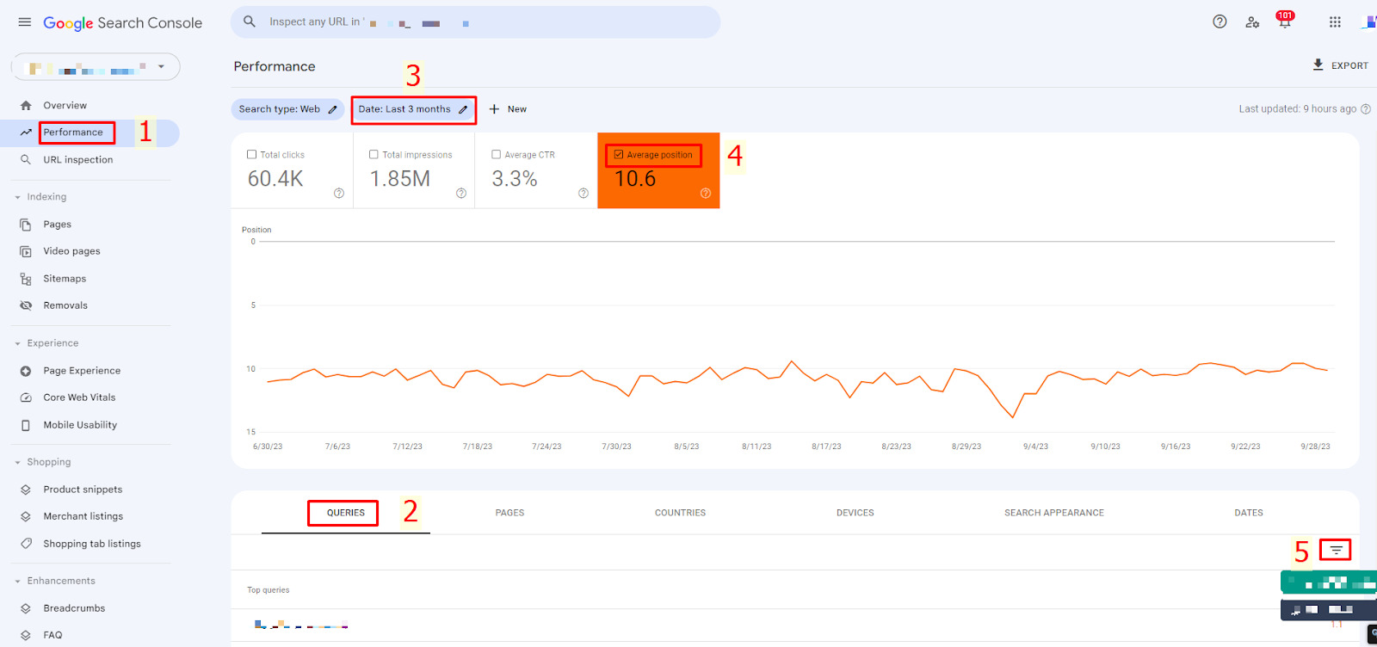The height and width of the screenshot is (647, 1377).
Task: Add a New filter
Action: click(x=508, y=109)
